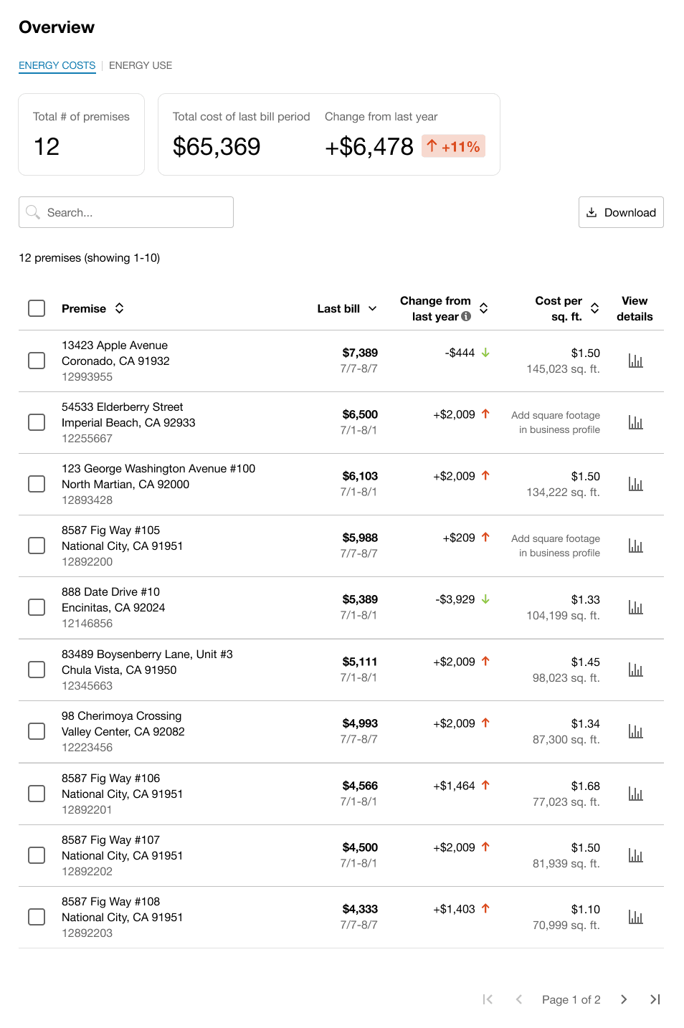Select checkbox for 83489 Boysenberry Lane
This screenshot has width=684, height=1028.
point(37,670)
